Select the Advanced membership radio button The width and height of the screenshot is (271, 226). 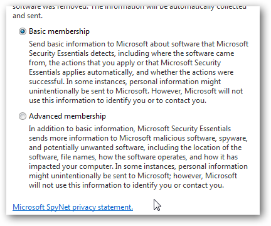pos(23,116)
